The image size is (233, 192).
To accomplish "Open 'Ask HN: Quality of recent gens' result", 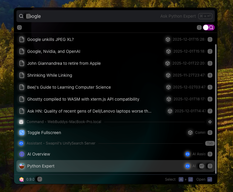I will [x=116, y=111].
